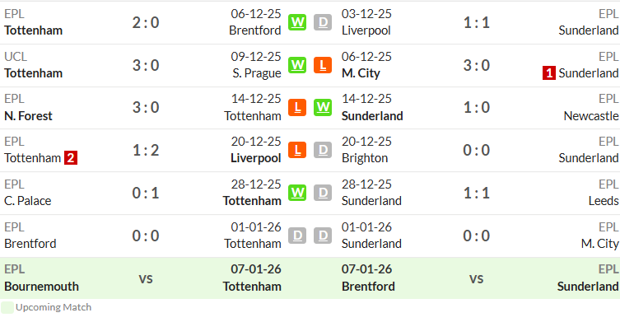Image resolution: width=620 pixels, height=322 pixels.
Task: Click the orange L badge beside Liverpool 20-12-25
Action: 297,151
